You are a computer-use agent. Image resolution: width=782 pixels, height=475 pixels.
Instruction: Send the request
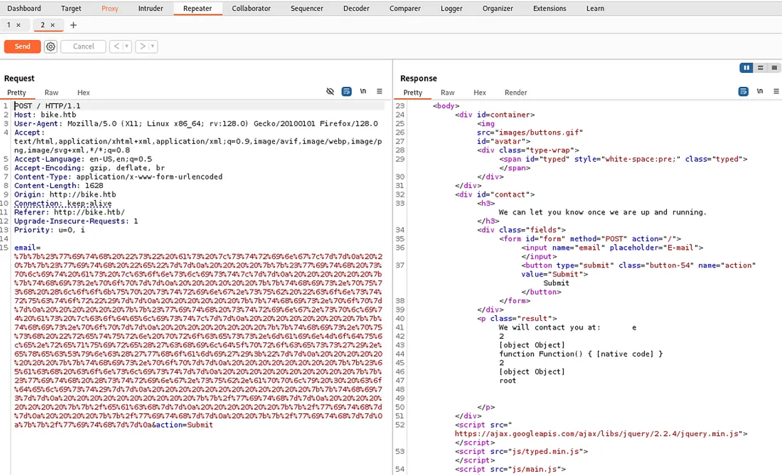(x=22, y=46)
